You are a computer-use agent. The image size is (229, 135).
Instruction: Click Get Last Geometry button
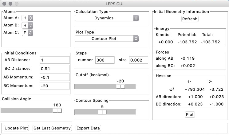point(52,128)
